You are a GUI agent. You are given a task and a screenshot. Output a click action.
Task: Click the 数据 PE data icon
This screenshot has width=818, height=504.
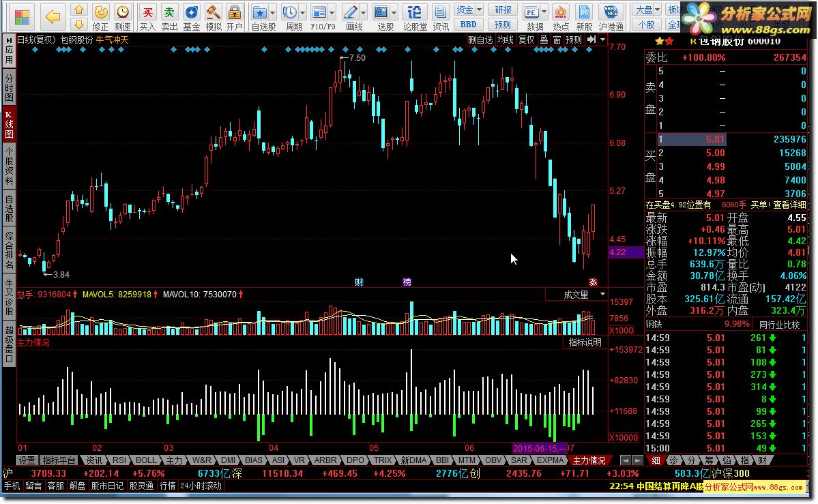click(x=531, y=17)
